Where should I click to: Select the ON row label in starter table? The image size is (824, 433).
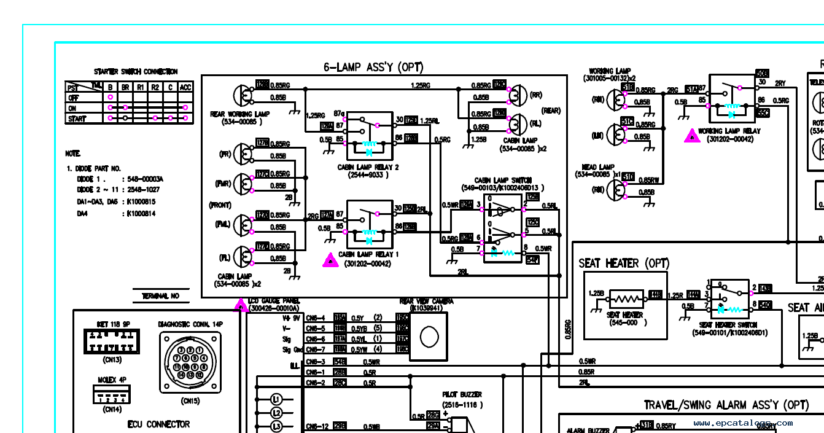(x=72, y=108)
